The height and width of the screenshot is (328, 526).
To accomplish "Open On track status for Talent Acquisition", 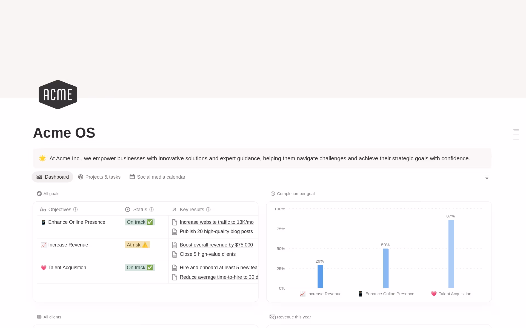I will point(140,268).
